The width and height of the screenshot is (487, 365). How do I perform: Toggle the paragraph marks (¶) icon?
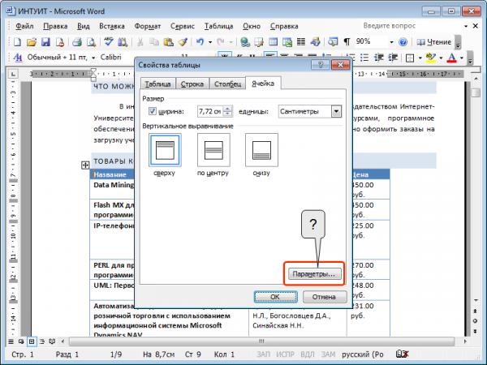click(x=347, y=42)
